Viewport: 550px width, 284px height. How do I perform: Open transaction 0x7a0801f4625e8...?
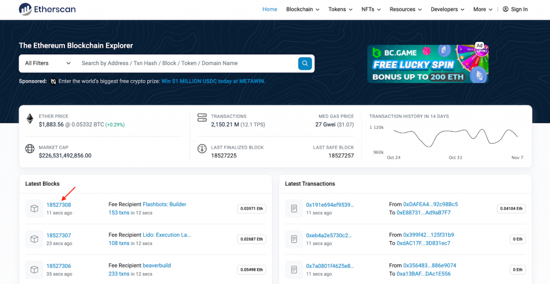(x=330, y=266)
